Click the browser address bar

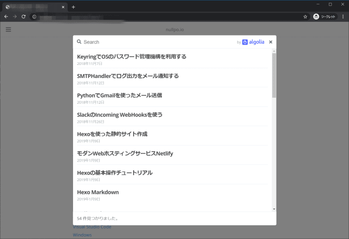(169, 17)
